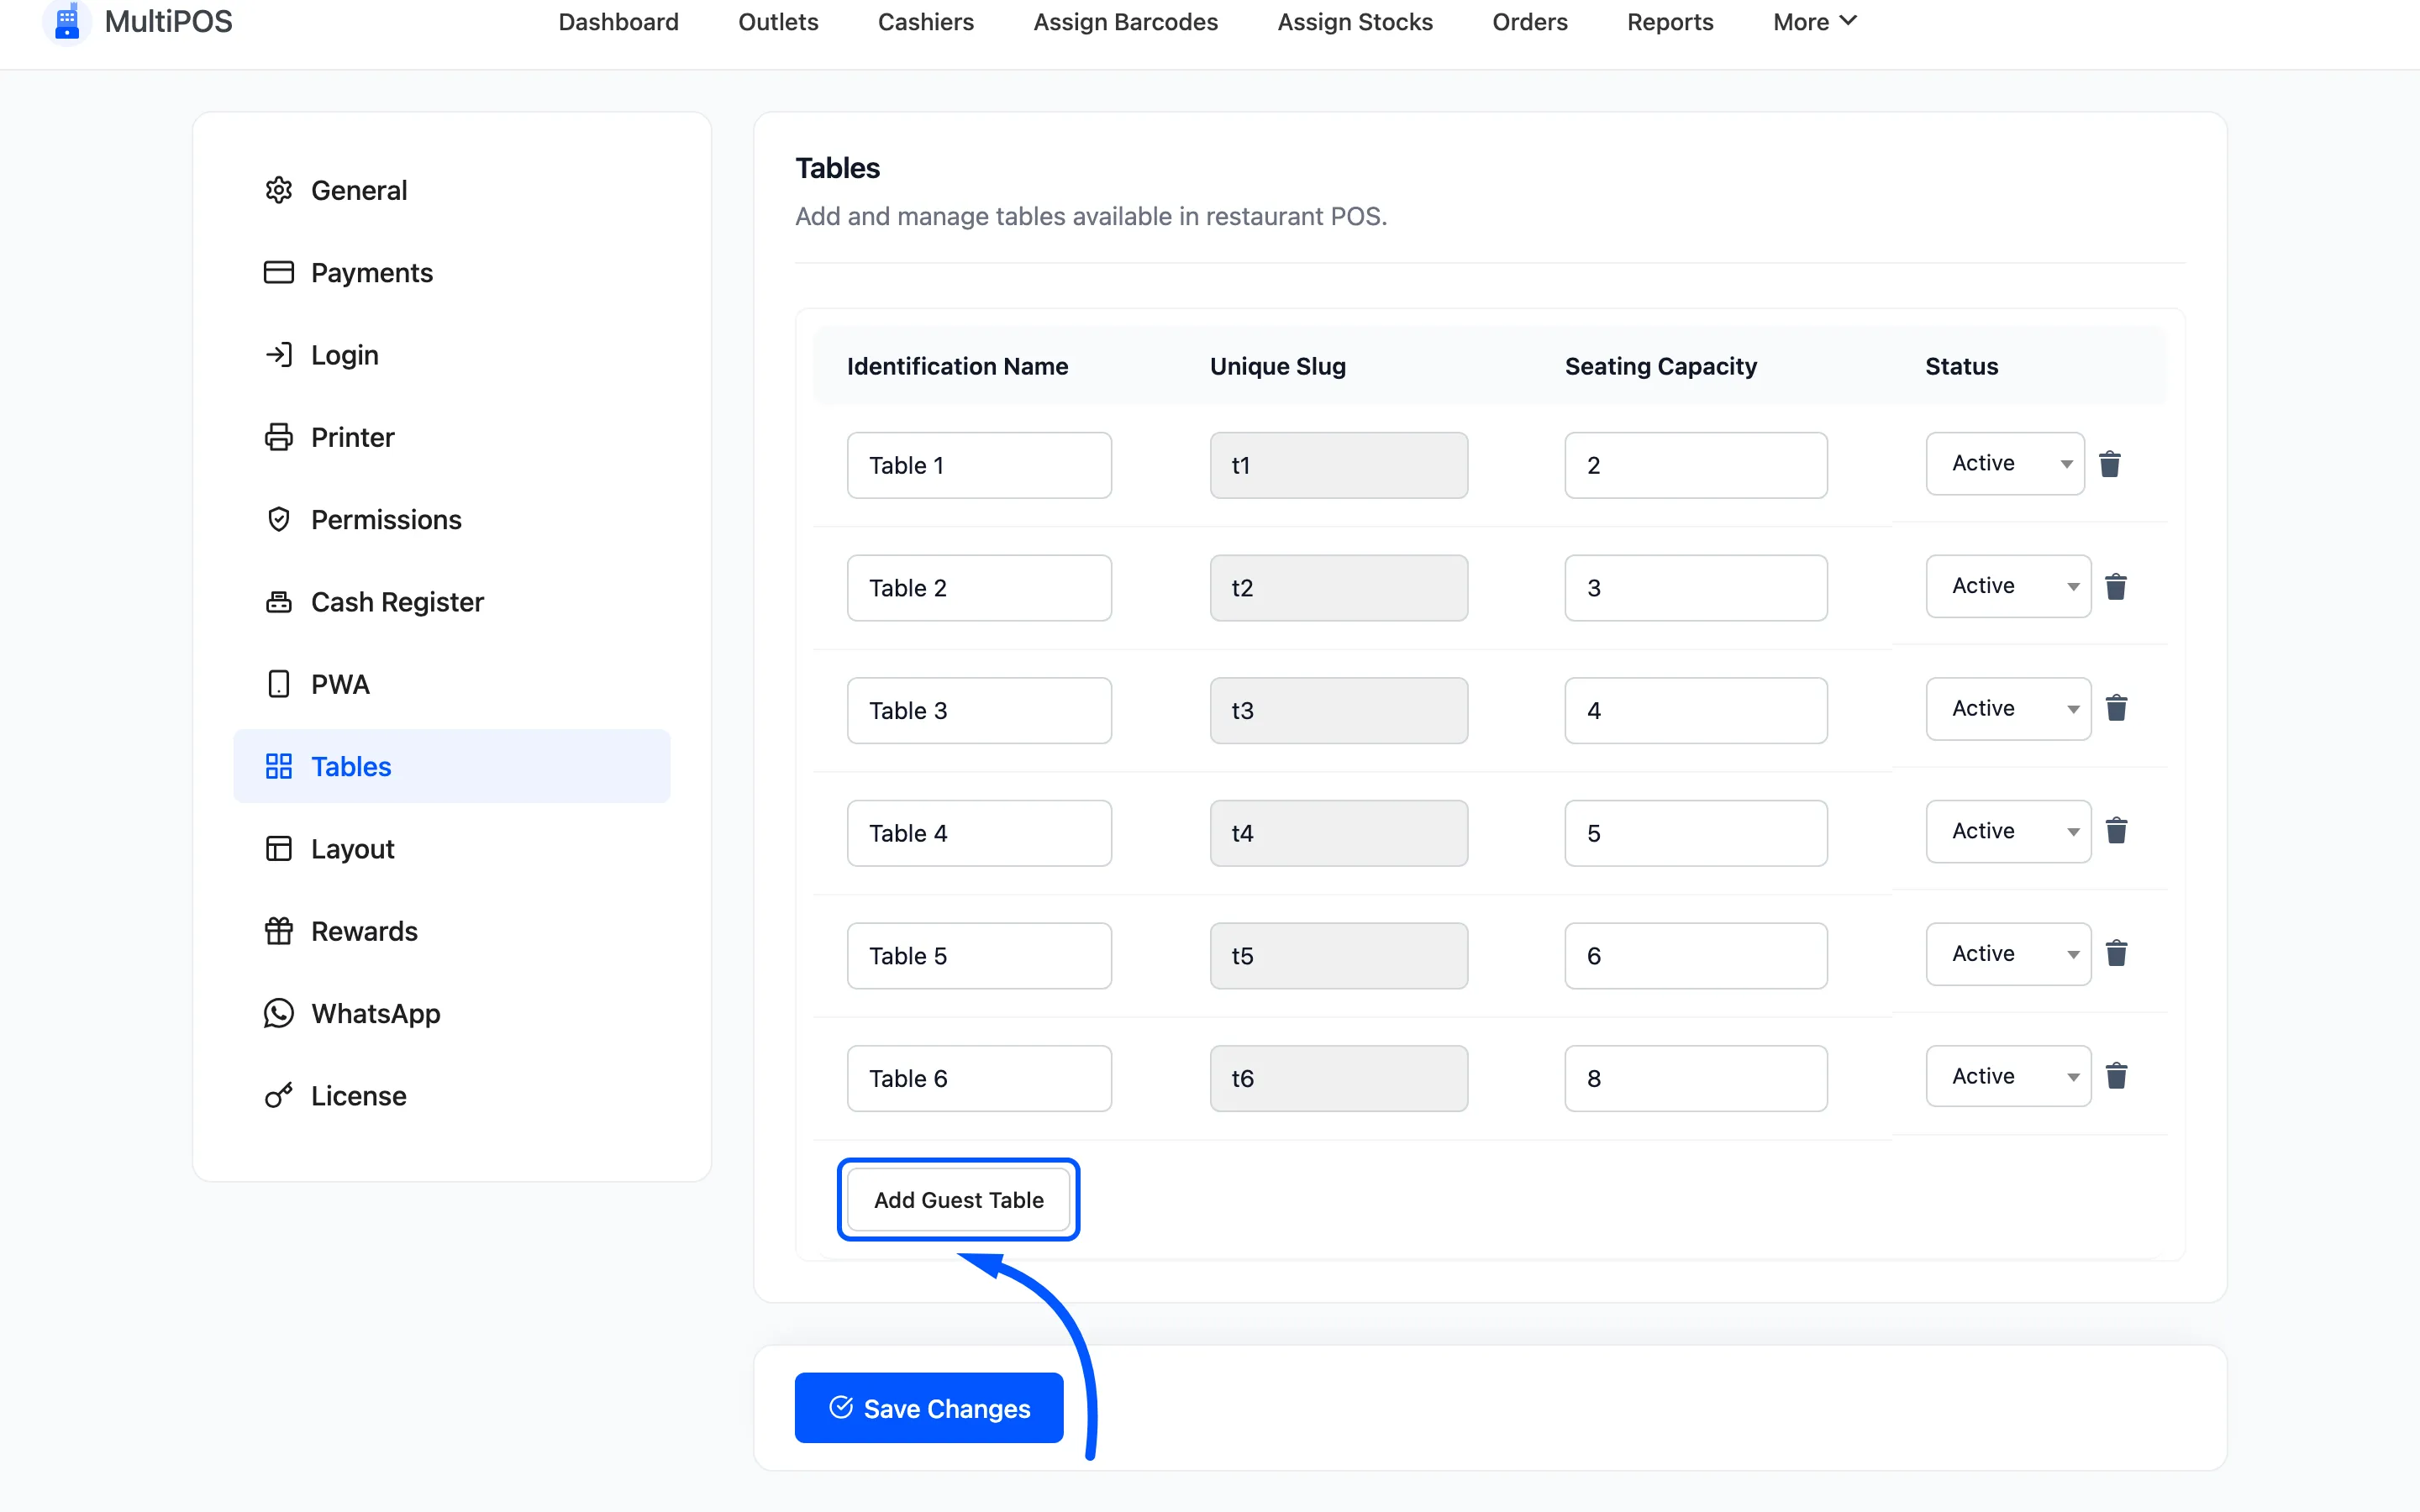
Task: Click the Layout panel icon
Action: 279,849
